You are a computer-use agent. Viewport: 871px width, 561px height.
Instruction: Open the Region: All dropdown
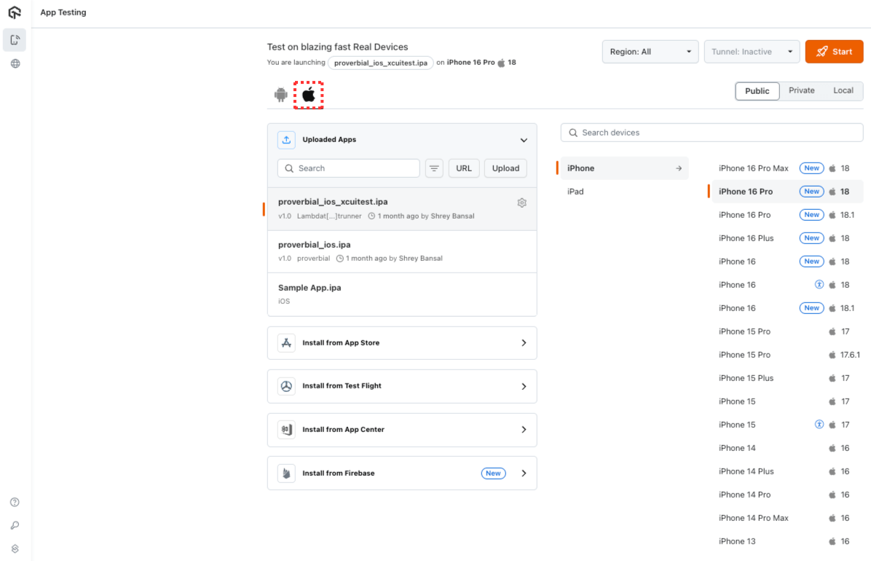[650, 52]
